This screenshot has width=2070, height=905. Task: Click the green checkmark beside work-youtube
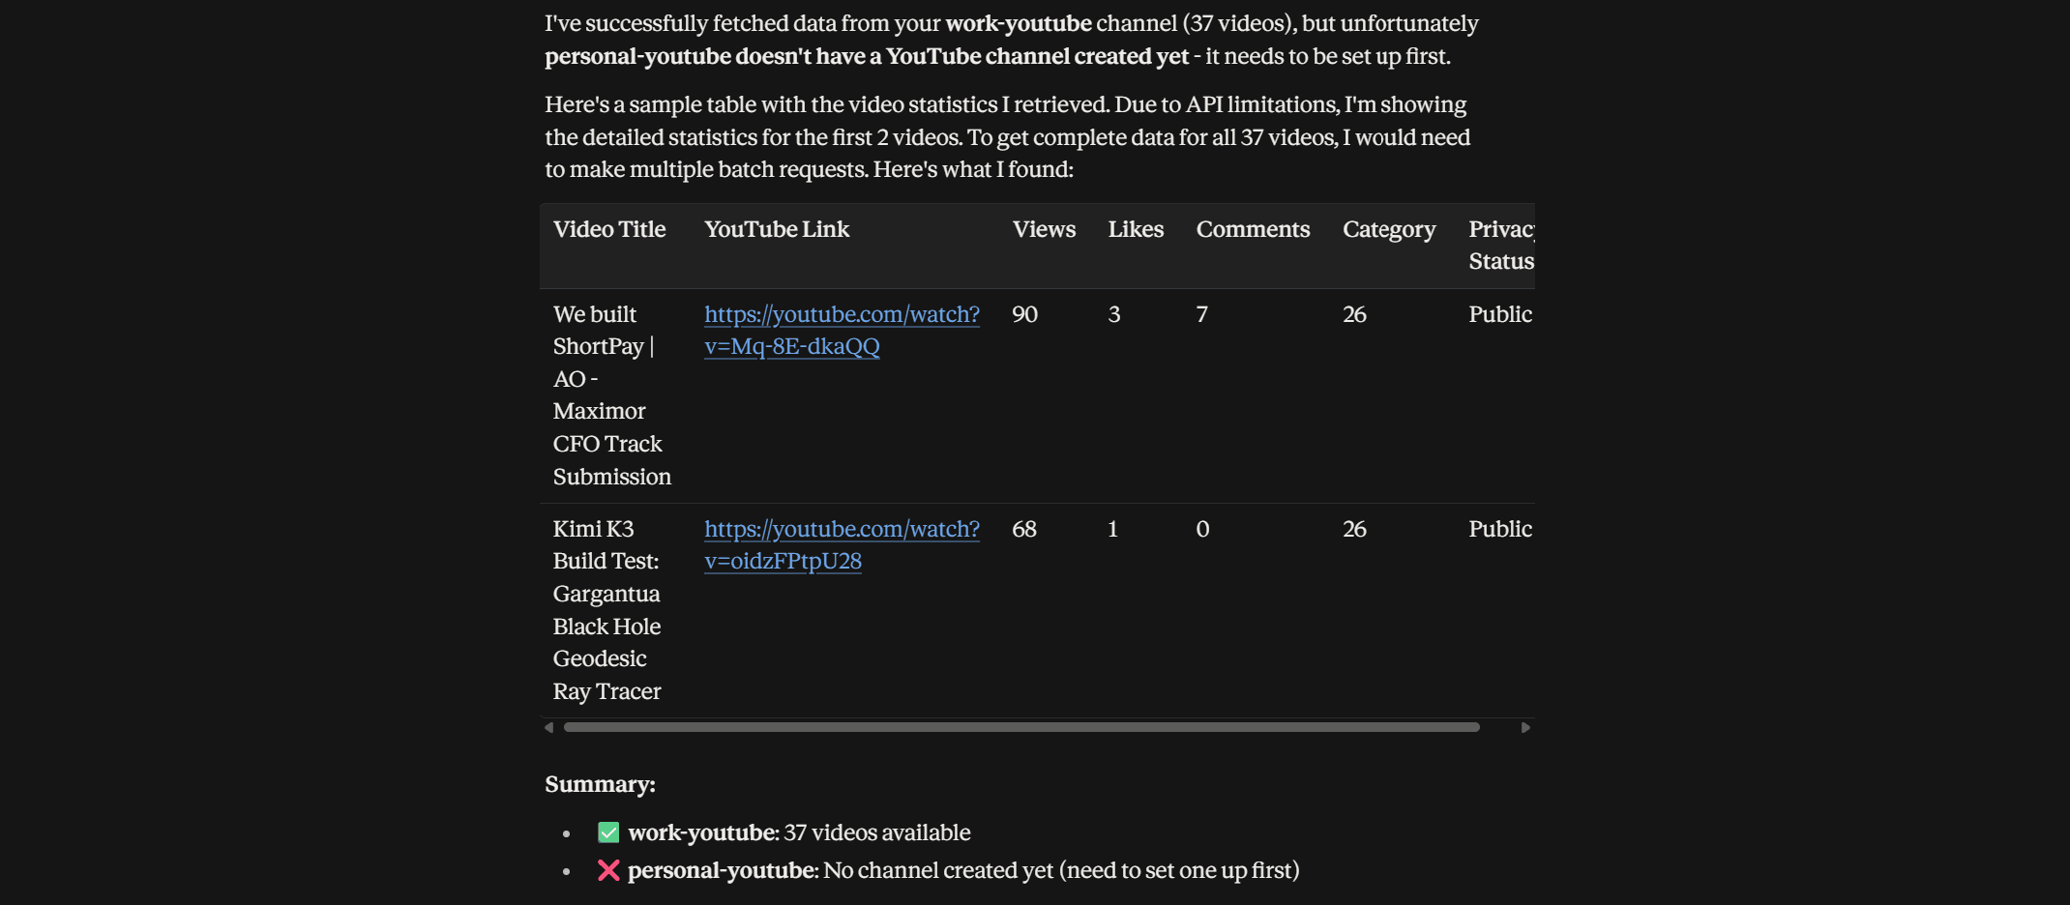click(608, 832)
